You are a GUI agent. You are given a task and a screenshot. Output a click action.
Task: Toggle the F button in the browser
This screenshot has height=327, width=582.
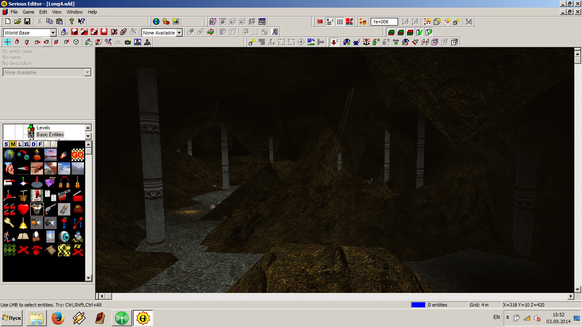tap(40, 144)
